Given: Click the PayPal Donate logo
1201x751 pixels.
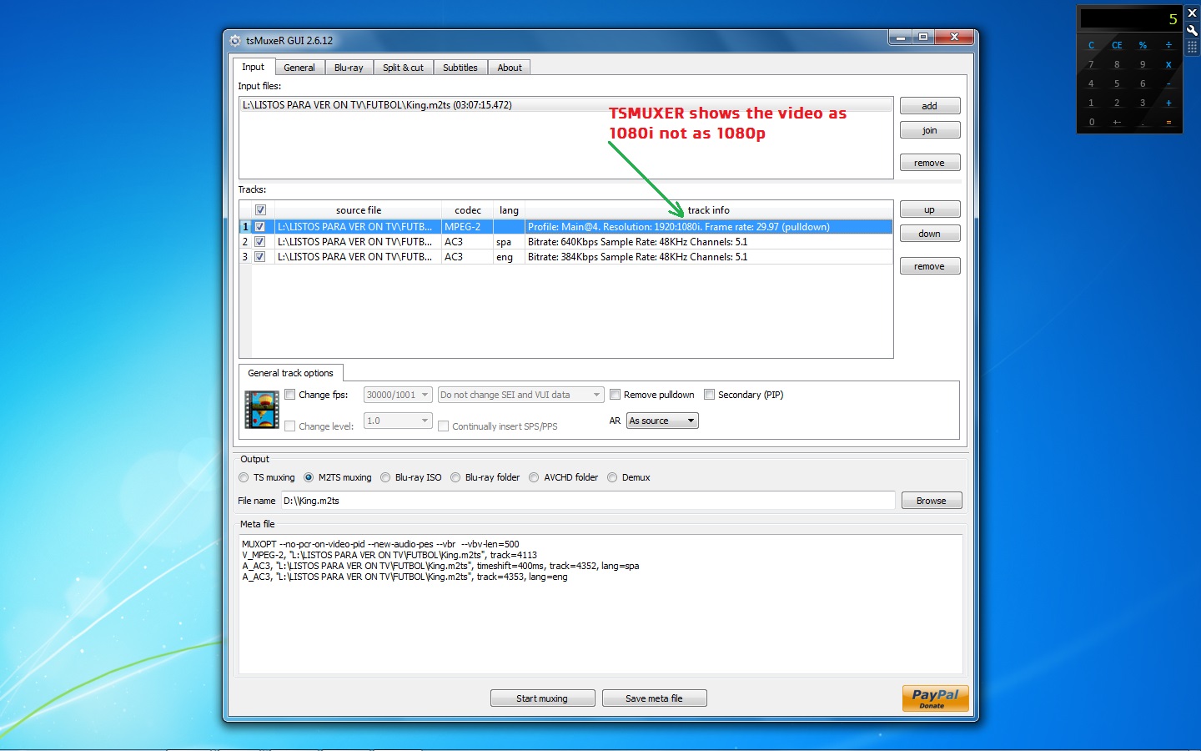Looking at the screenshot, I should click(x=935, y=698).
